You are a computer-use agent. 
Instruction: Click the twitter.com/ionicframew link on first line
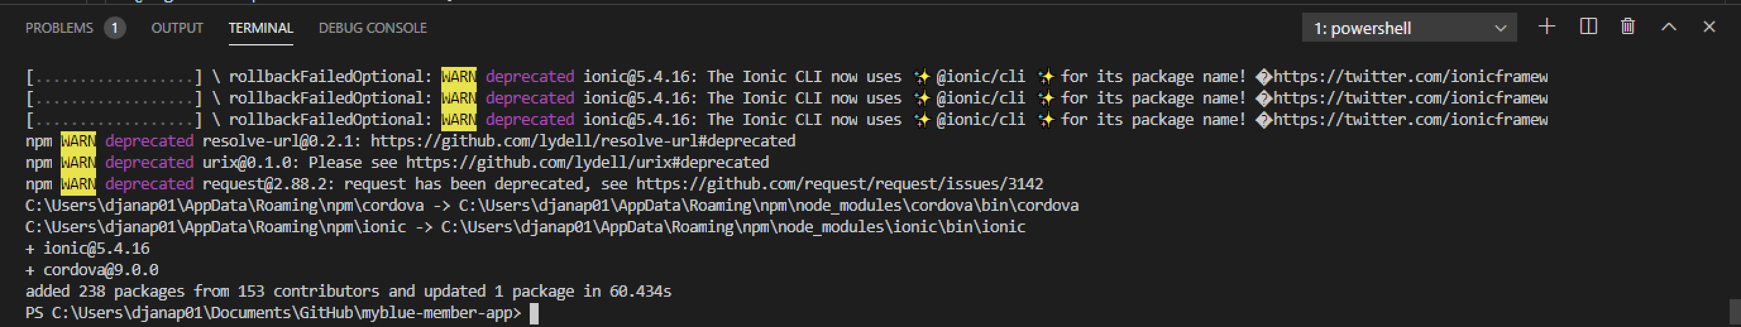(x=1410, y=77)
